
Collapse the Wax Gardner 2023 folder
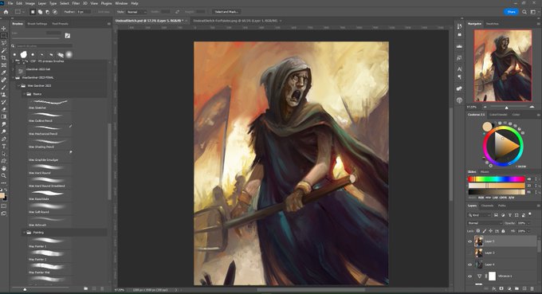coord(19,86)
